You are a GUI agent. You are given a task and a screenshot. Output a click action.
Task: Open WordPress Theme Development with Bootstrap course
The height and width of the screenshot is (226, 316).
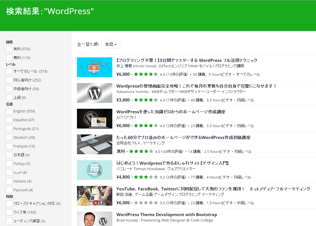click(167, 214)
